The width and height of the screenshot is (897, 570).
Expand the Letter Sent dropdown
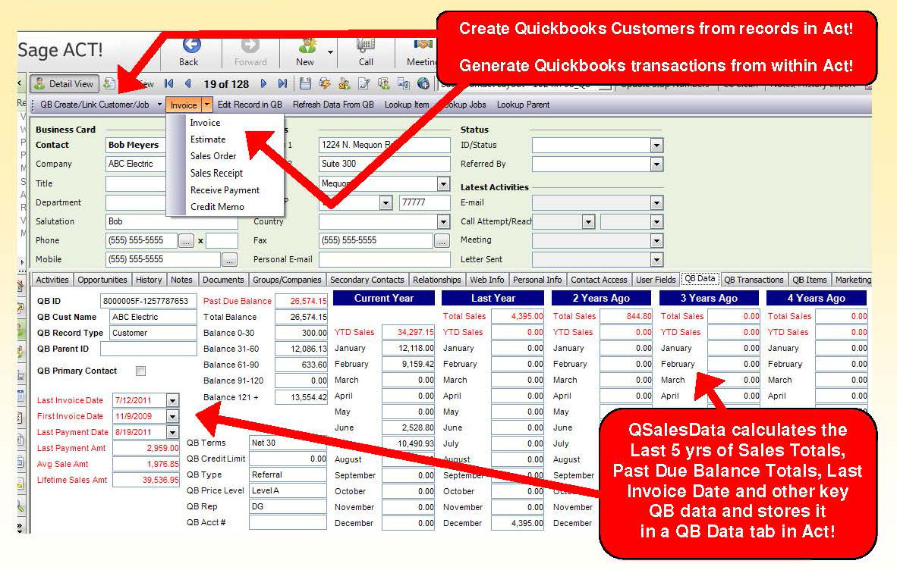656,260
